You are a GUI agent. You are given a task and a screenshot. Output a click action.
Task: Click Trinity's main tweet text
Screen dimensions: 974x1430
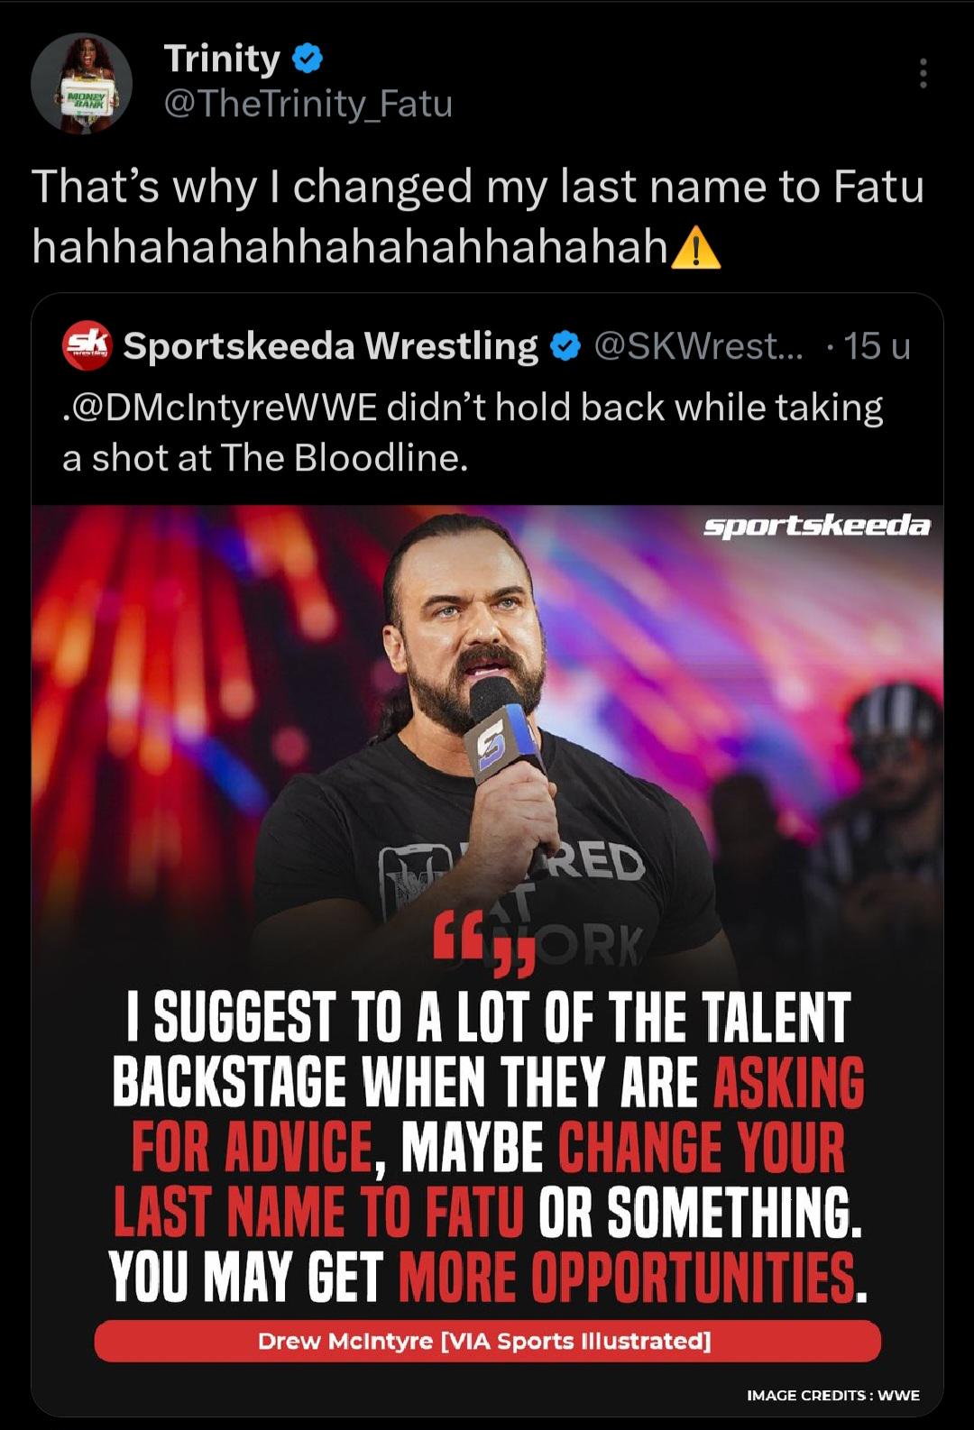478,215
